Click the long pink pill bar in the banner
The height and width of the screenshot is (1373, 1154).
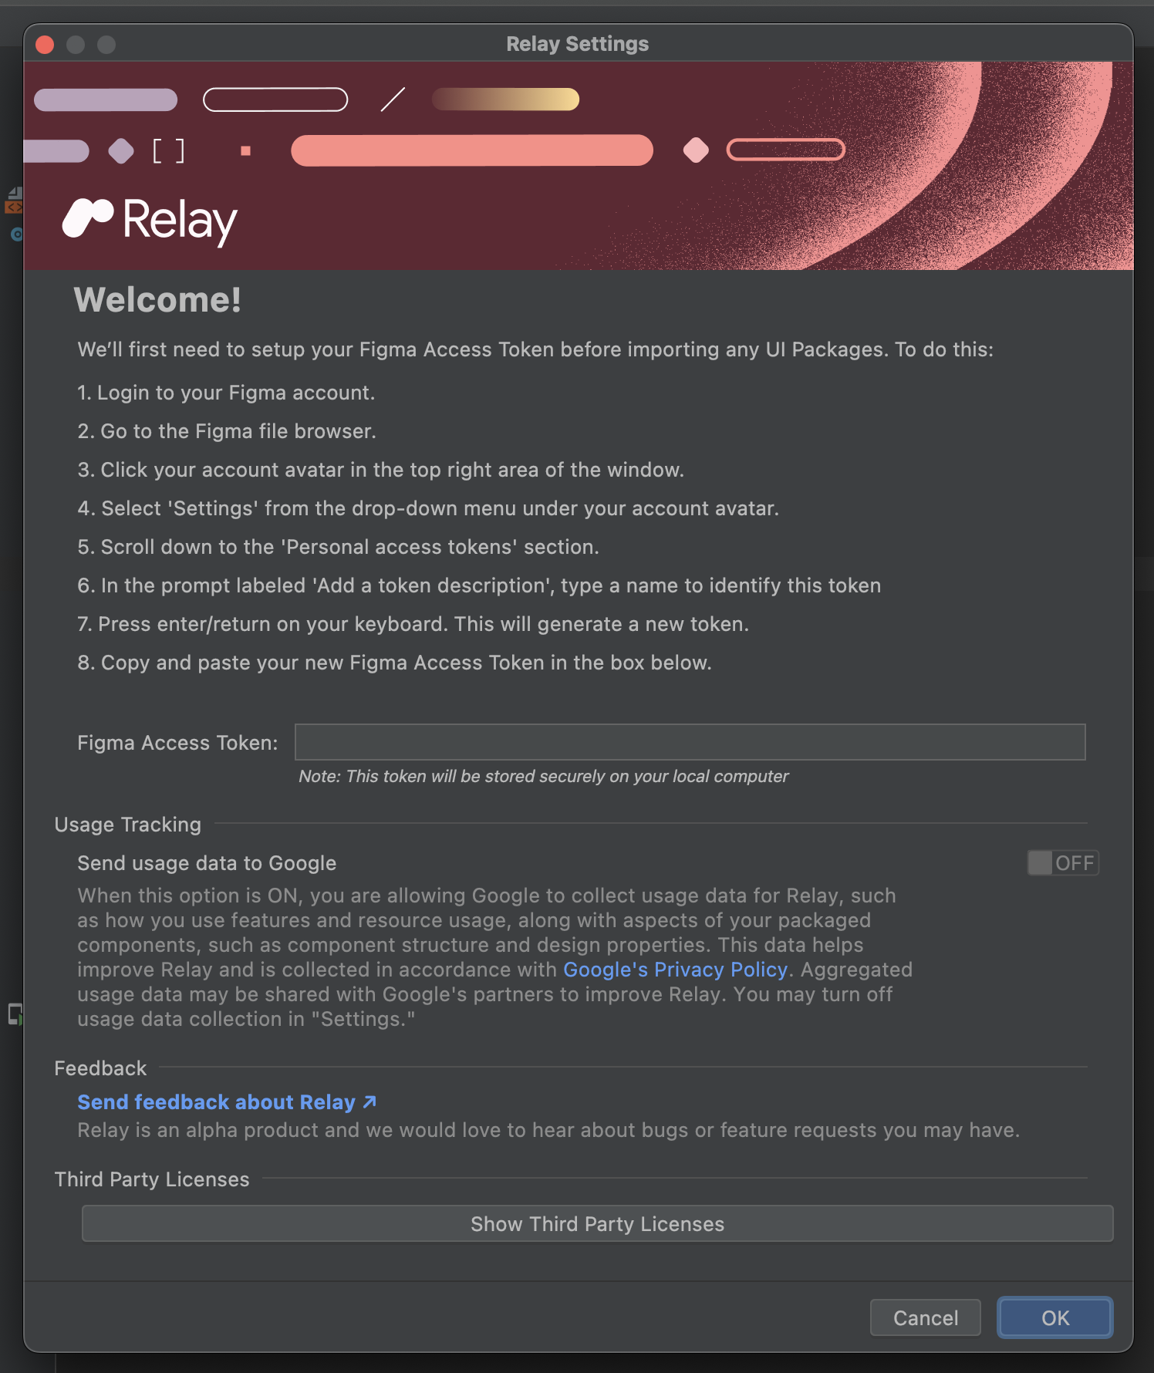pos(471,151)
